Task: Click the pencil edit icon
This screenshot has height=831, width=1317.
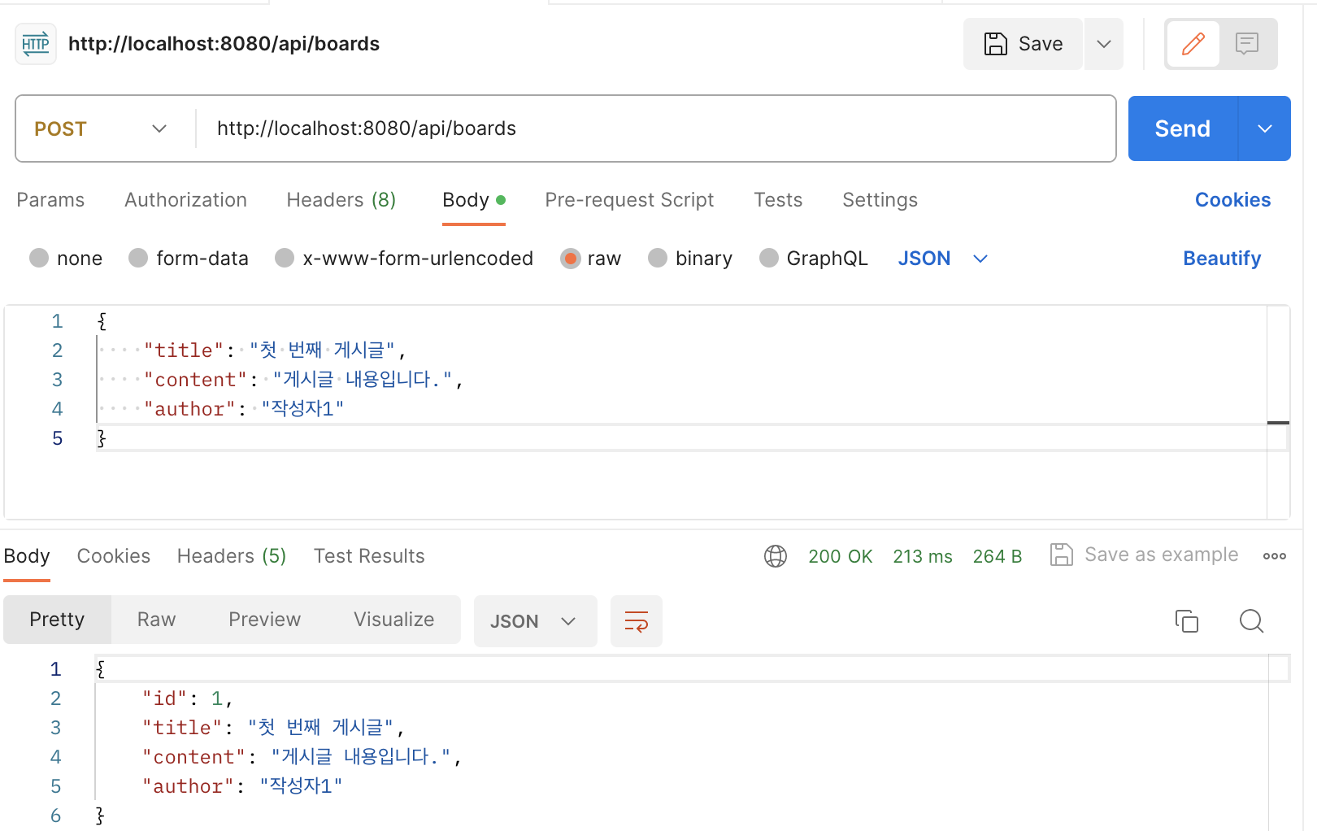Action: (1193, 44)
